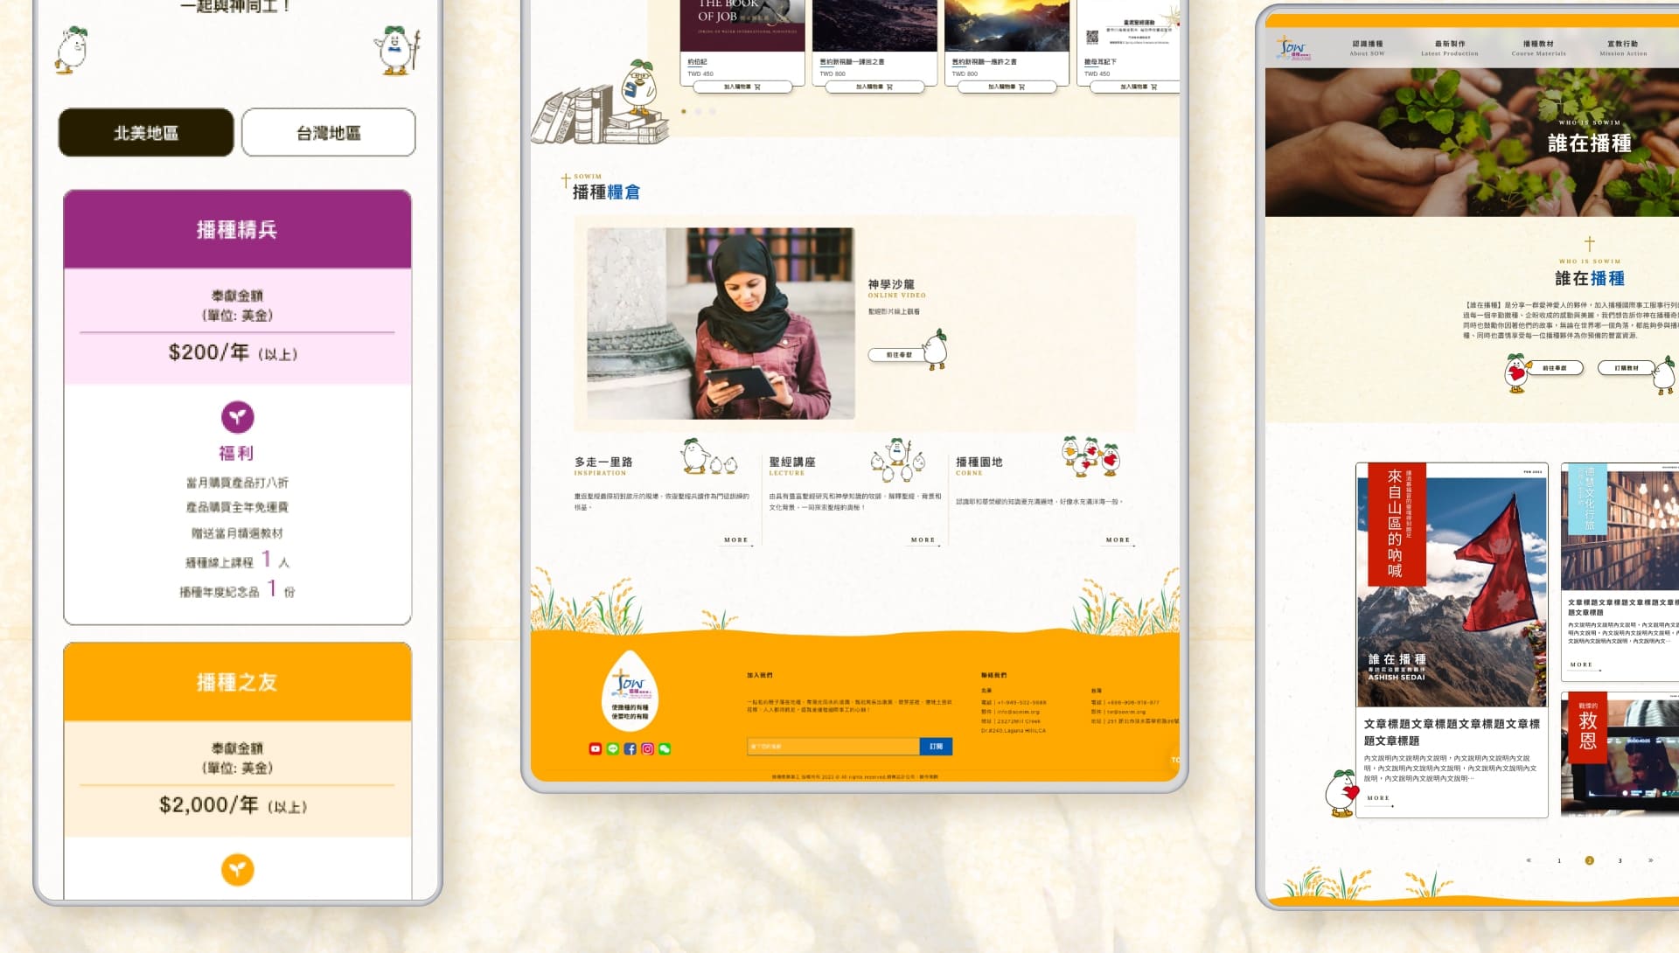Click the 前往奉獻 button on right tablet
This screenshot has height=953, width=1679.
(1554, 368)
